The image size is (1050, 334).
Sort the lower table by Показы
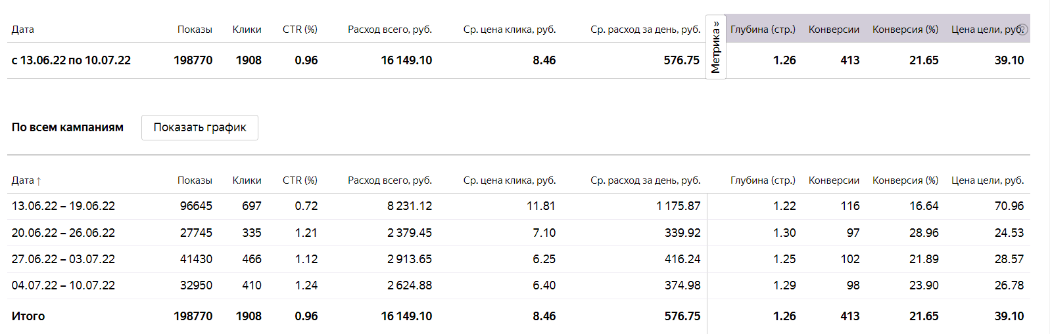195,180
